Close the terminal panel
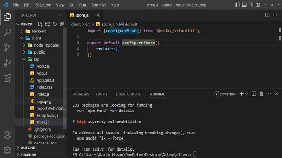 [276, 94]
